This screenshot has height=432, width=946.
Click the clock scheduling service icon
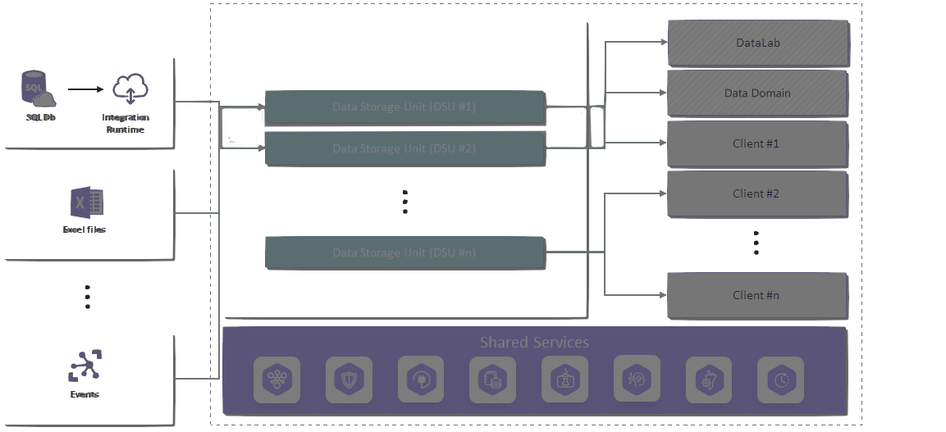coord(780,379)
